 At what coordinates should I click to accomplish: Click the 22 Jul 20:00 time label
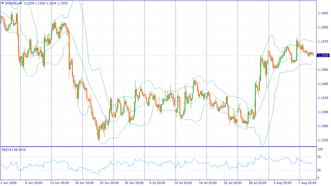click(x=233, y=183)
